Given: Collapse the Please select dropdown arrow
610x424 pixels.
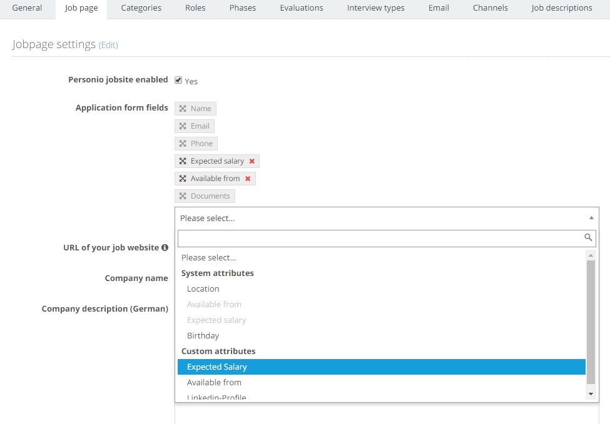Looking at the screenshot, I should click(591, 218).
